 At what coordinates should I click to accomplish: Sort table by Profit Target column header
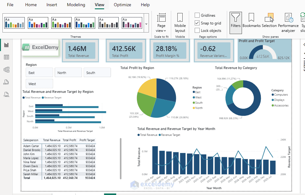(x=87, y=140)
